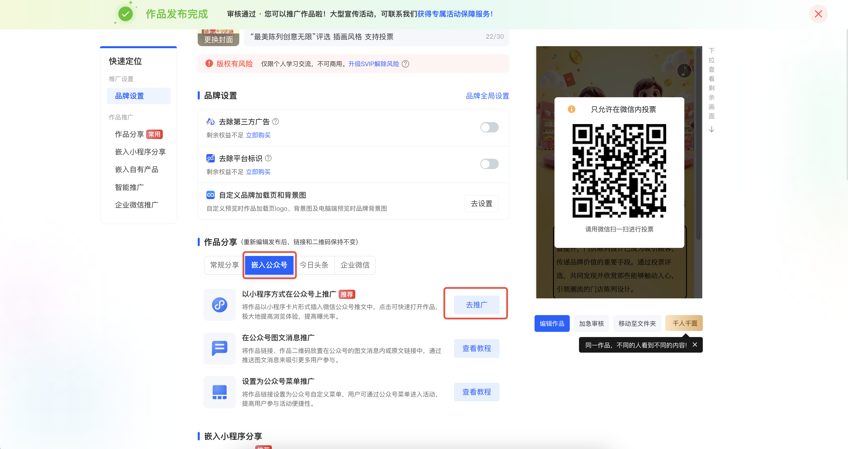848x449 pixels.
Task: Click 更换封面 on the cover thumbnail
Action: tap(218, 40)
